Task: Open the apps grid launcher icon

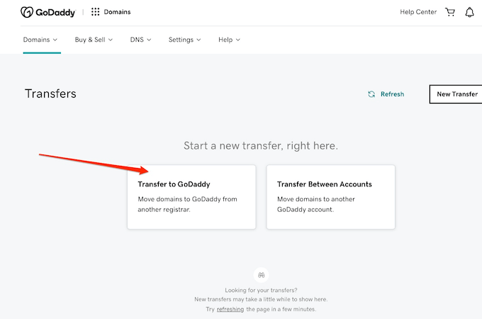Action: (x=96, y=12)
